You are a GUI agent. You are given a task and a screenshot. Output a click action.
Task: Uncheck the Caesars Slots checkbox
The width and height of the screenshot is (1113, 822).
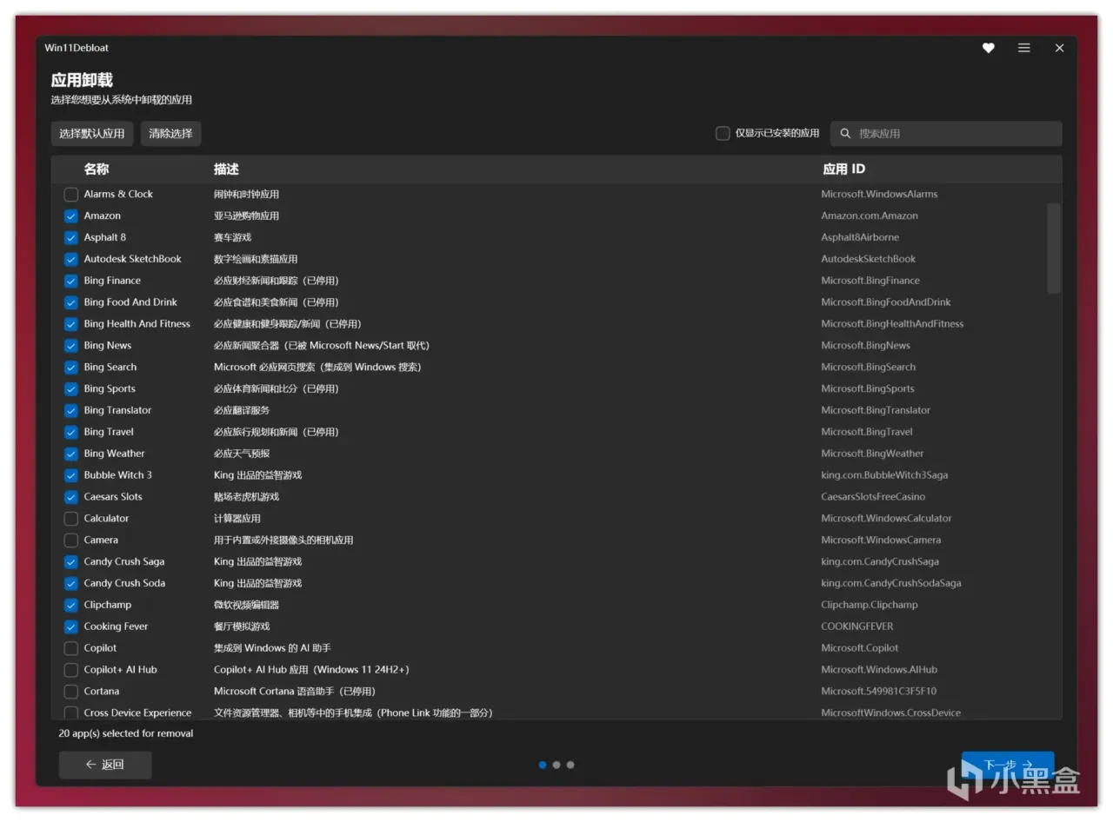[71, 497]
